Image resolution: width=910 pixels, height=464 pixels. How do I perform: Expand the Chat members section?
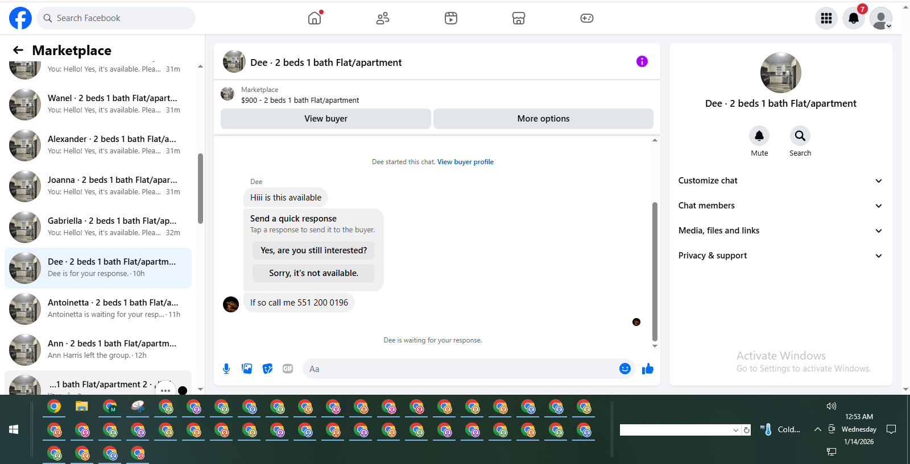pos(780,206)
